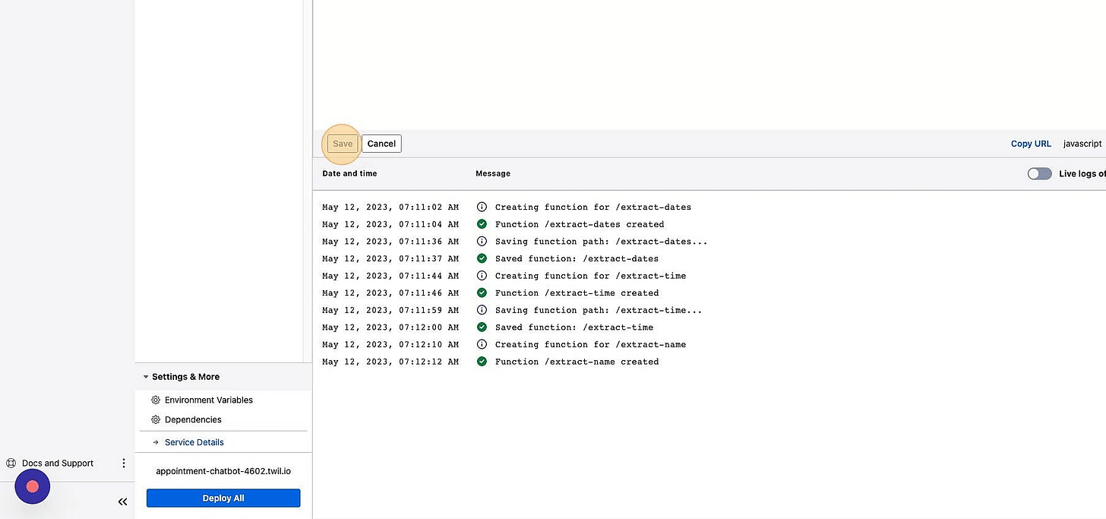Click timestamp May 12, 2023, 07:11:02 AM
Viewport: 1106px width, 519px height.
[390, 207]
